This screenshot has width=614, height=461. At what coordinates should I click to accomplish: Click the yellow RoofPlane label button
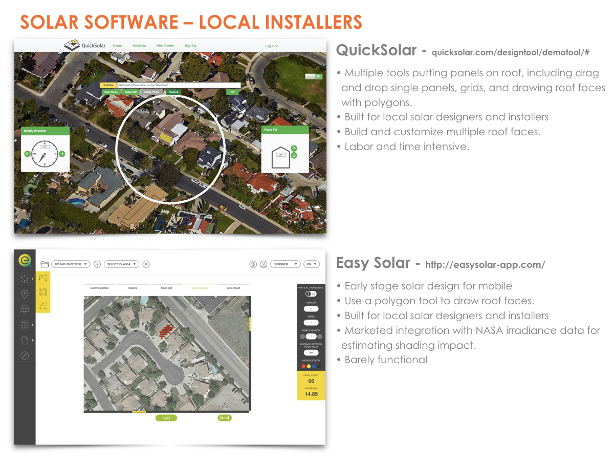pyautogui.click(x=108, y=86)
